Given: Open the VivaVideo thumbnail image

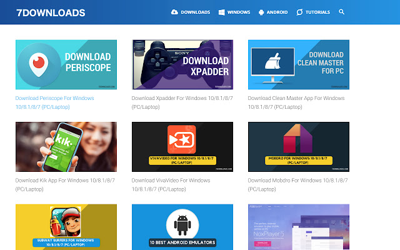Looking at the screenshot, I should coord(182,147).
